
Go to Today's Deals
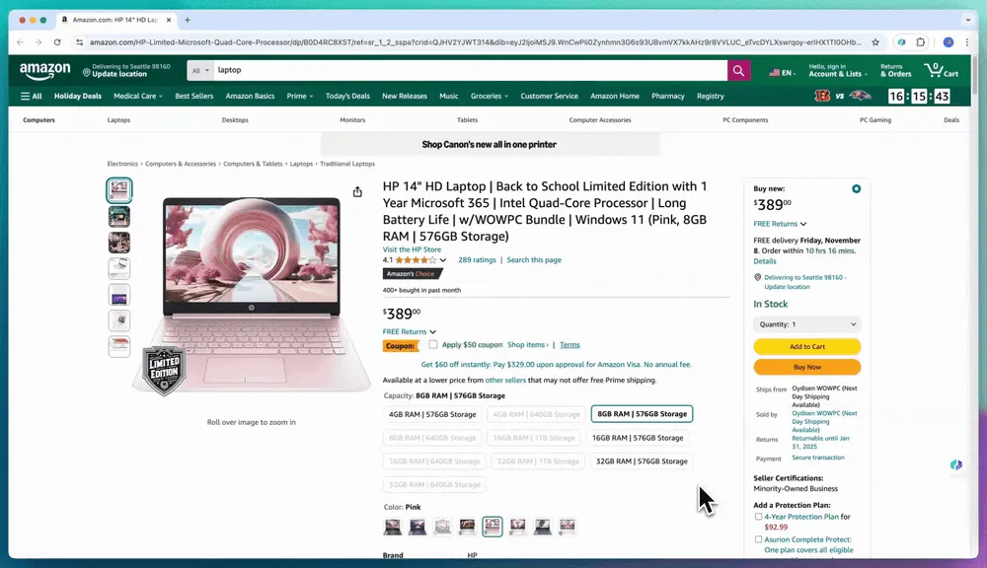[x=347, y=97]
